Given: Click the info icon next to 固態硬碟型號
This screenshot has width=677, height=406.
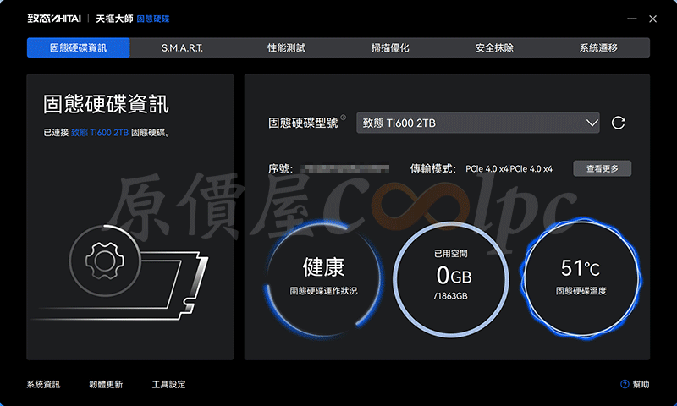Looking at the screenshot, I should click(343, 118).
